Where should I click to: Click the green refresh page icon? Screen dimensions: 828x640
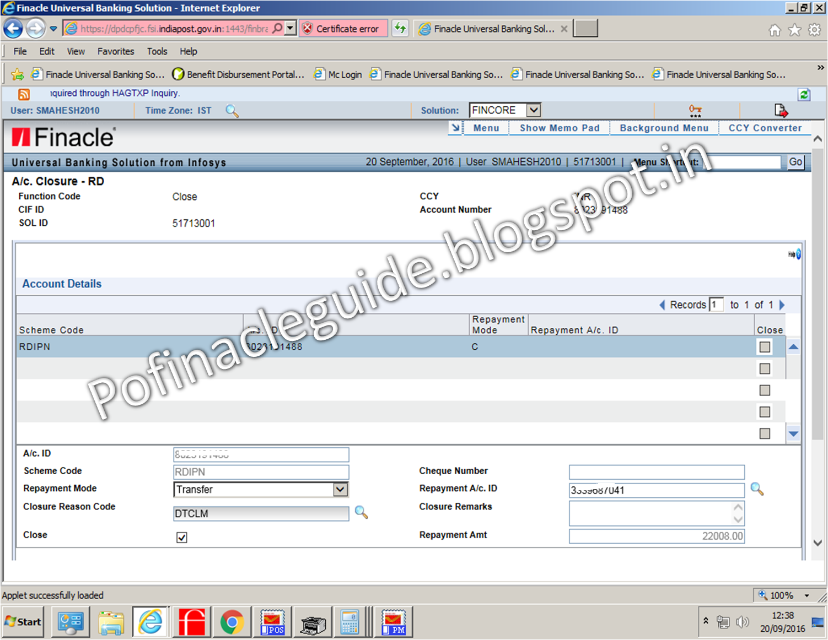point(804,94)
